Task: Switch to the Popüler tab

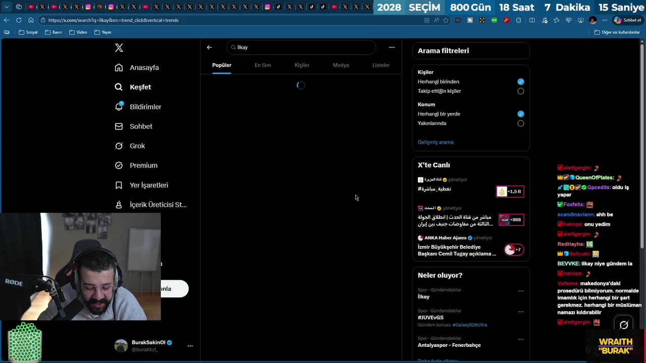Action: pos(222,65)
